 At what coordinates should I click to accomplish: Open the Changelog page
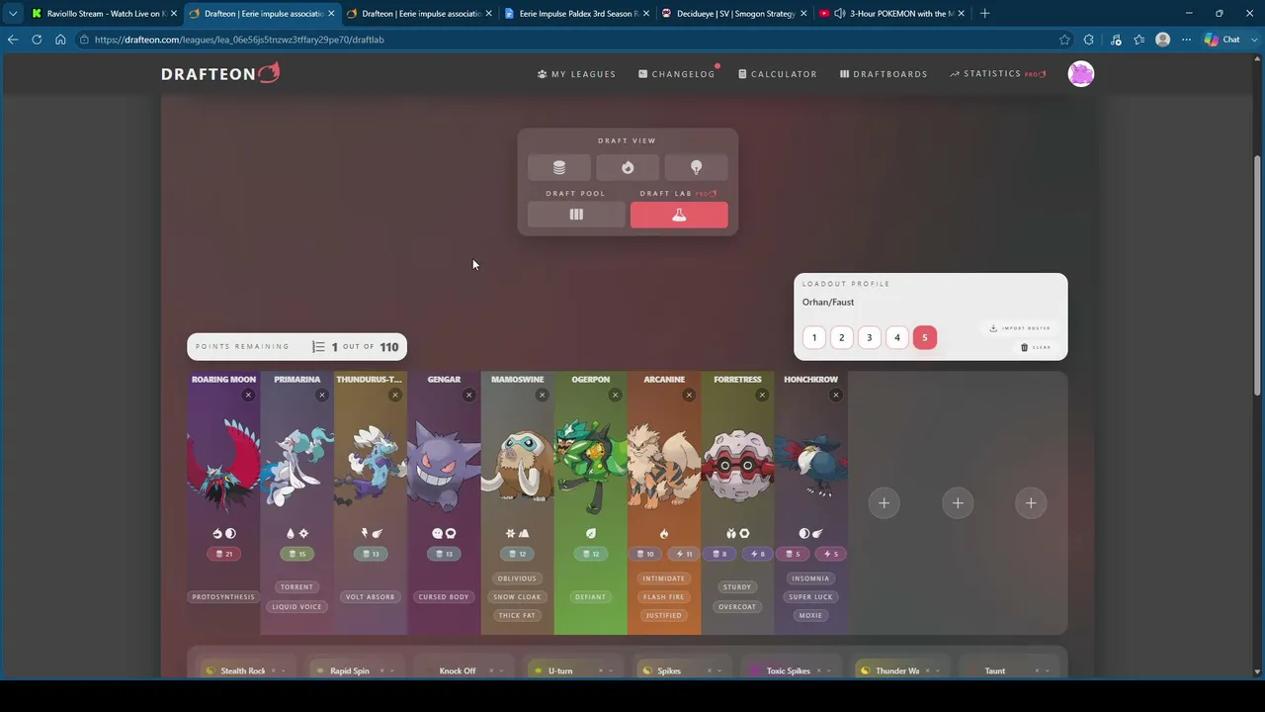tap(677, 74)
